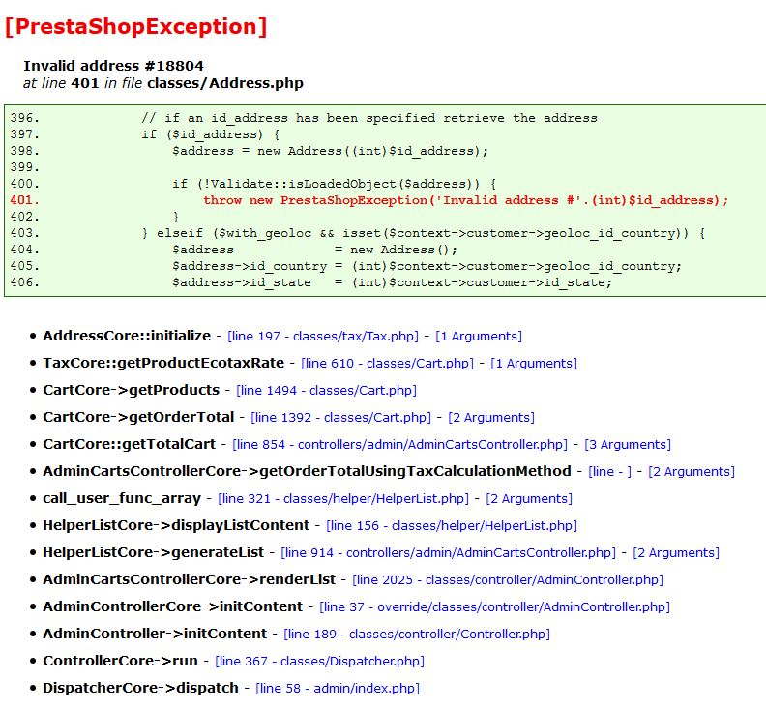The height and width of the screenshot is (709, 766).
Task: Open the line 1494 classes/Cart.php link
Action: coord(326,391)
